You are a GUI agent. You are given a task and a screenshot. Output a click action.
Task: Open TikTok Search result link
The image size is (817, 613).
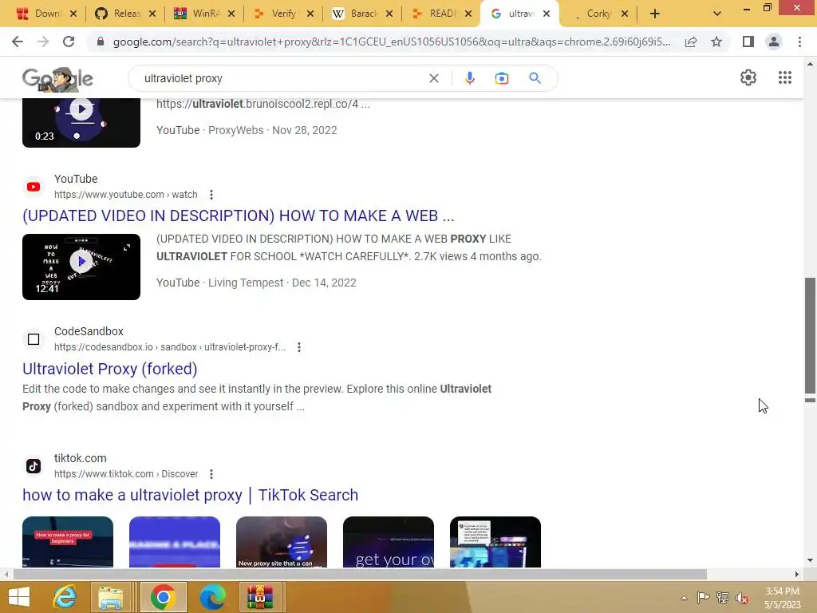coord(190,495)
